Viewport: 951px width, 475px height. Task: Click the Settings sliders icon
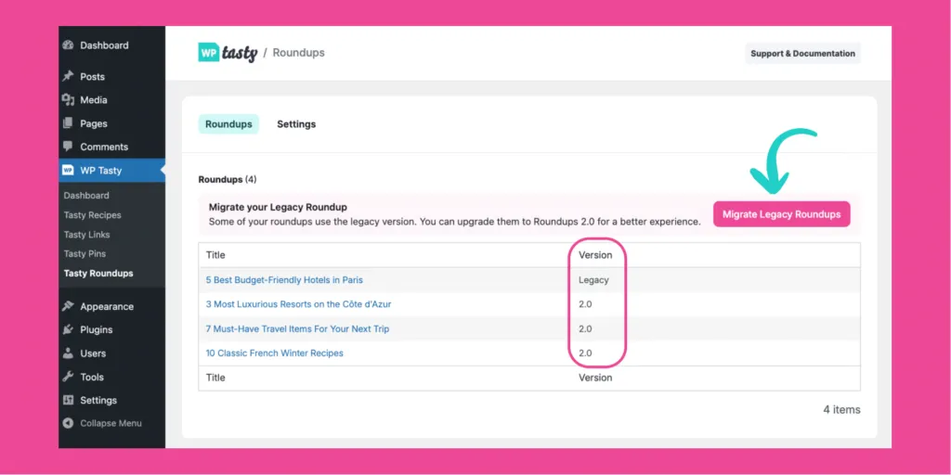pos(68,401)
